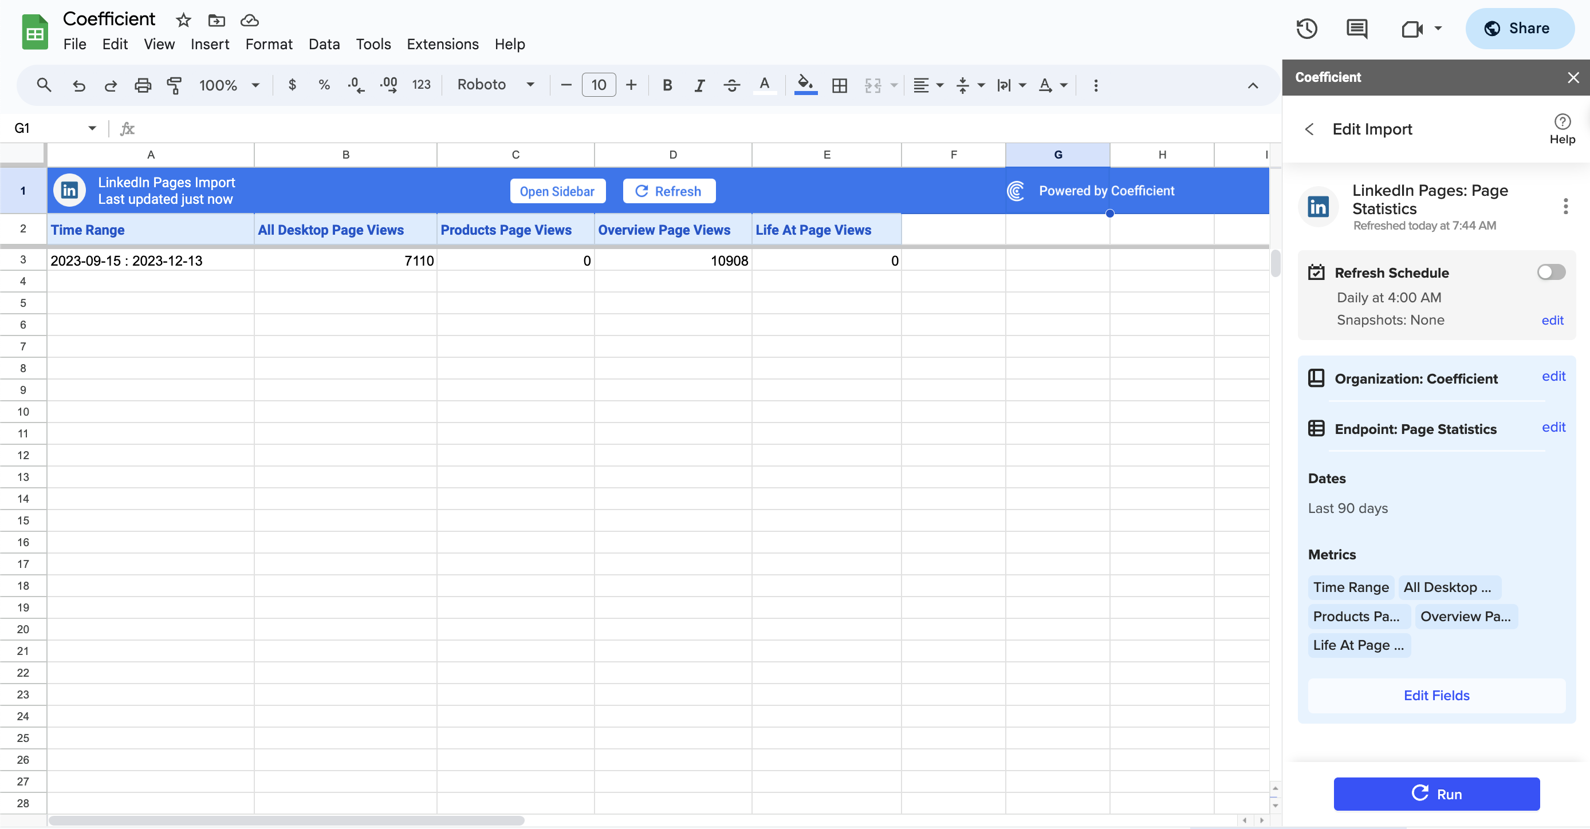1590x829 pixels.
Task: Toggle bold formatting
Action: pos(667,85)
